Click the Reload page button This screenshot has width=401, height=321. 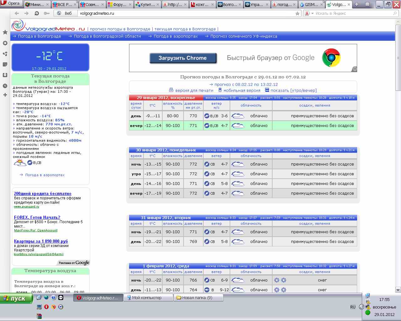(x=37, y=13)
